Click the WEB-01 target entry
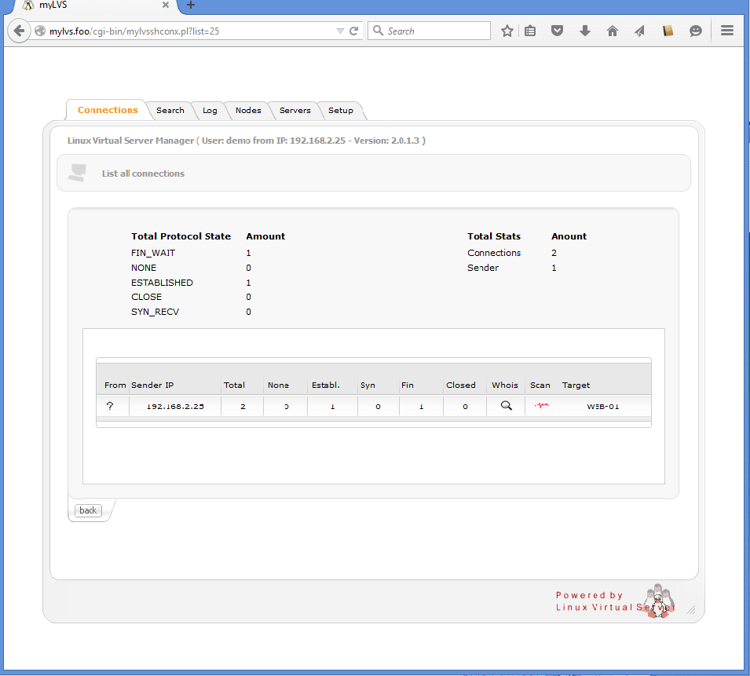Image resolution: width=750 pixels, height=676 pixels. (603, 407)
